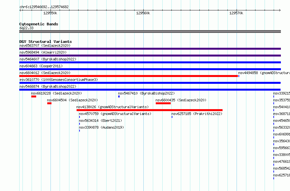Click the 129570k scale tick label
The image size is (290, 191).
(x=236, y=13)
